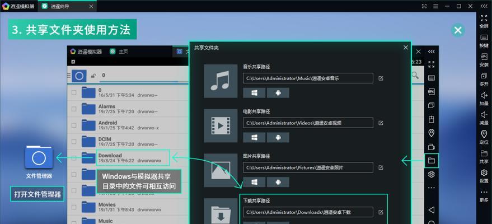Open the hamburger menu in the outer title bar

(x=435, y=6)
